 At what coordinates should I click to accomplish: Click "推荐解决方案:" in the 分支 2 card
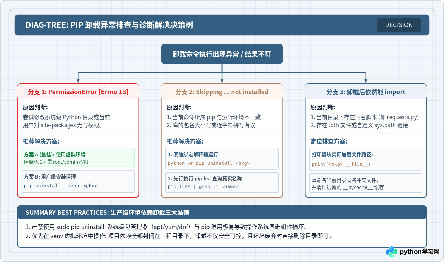coord(185,141)
